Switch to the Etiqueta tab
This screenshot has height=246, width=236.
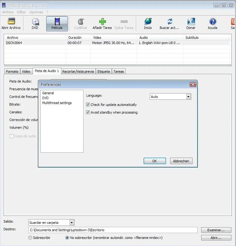tap(104, 71)
